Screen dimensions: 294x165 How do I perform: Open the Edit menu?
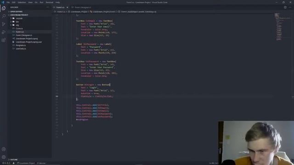14,2
